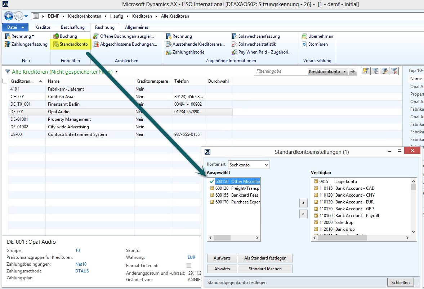The height and width of the screenshot is (289, 424).
Task: Open Solawechselstatistik
Action: point(235,44)
